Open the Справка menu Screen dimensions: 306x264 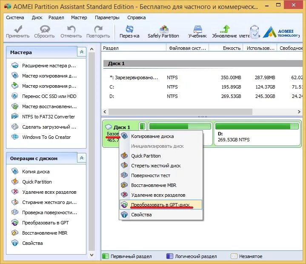point(137,17)
